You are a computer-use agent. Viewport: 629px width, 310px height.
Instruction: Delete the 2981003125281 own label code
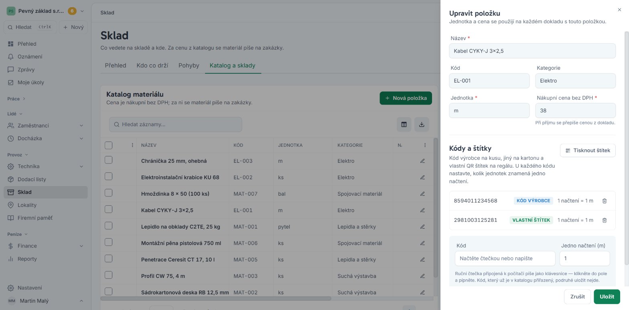(604, 220)
